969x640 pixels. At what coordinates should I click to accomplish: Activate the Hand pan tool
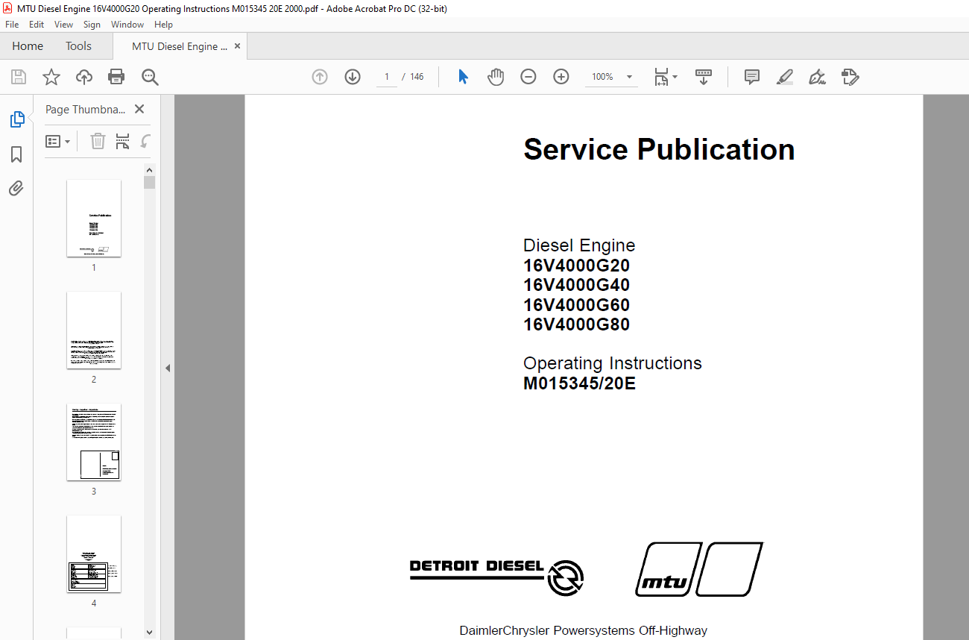496,77
